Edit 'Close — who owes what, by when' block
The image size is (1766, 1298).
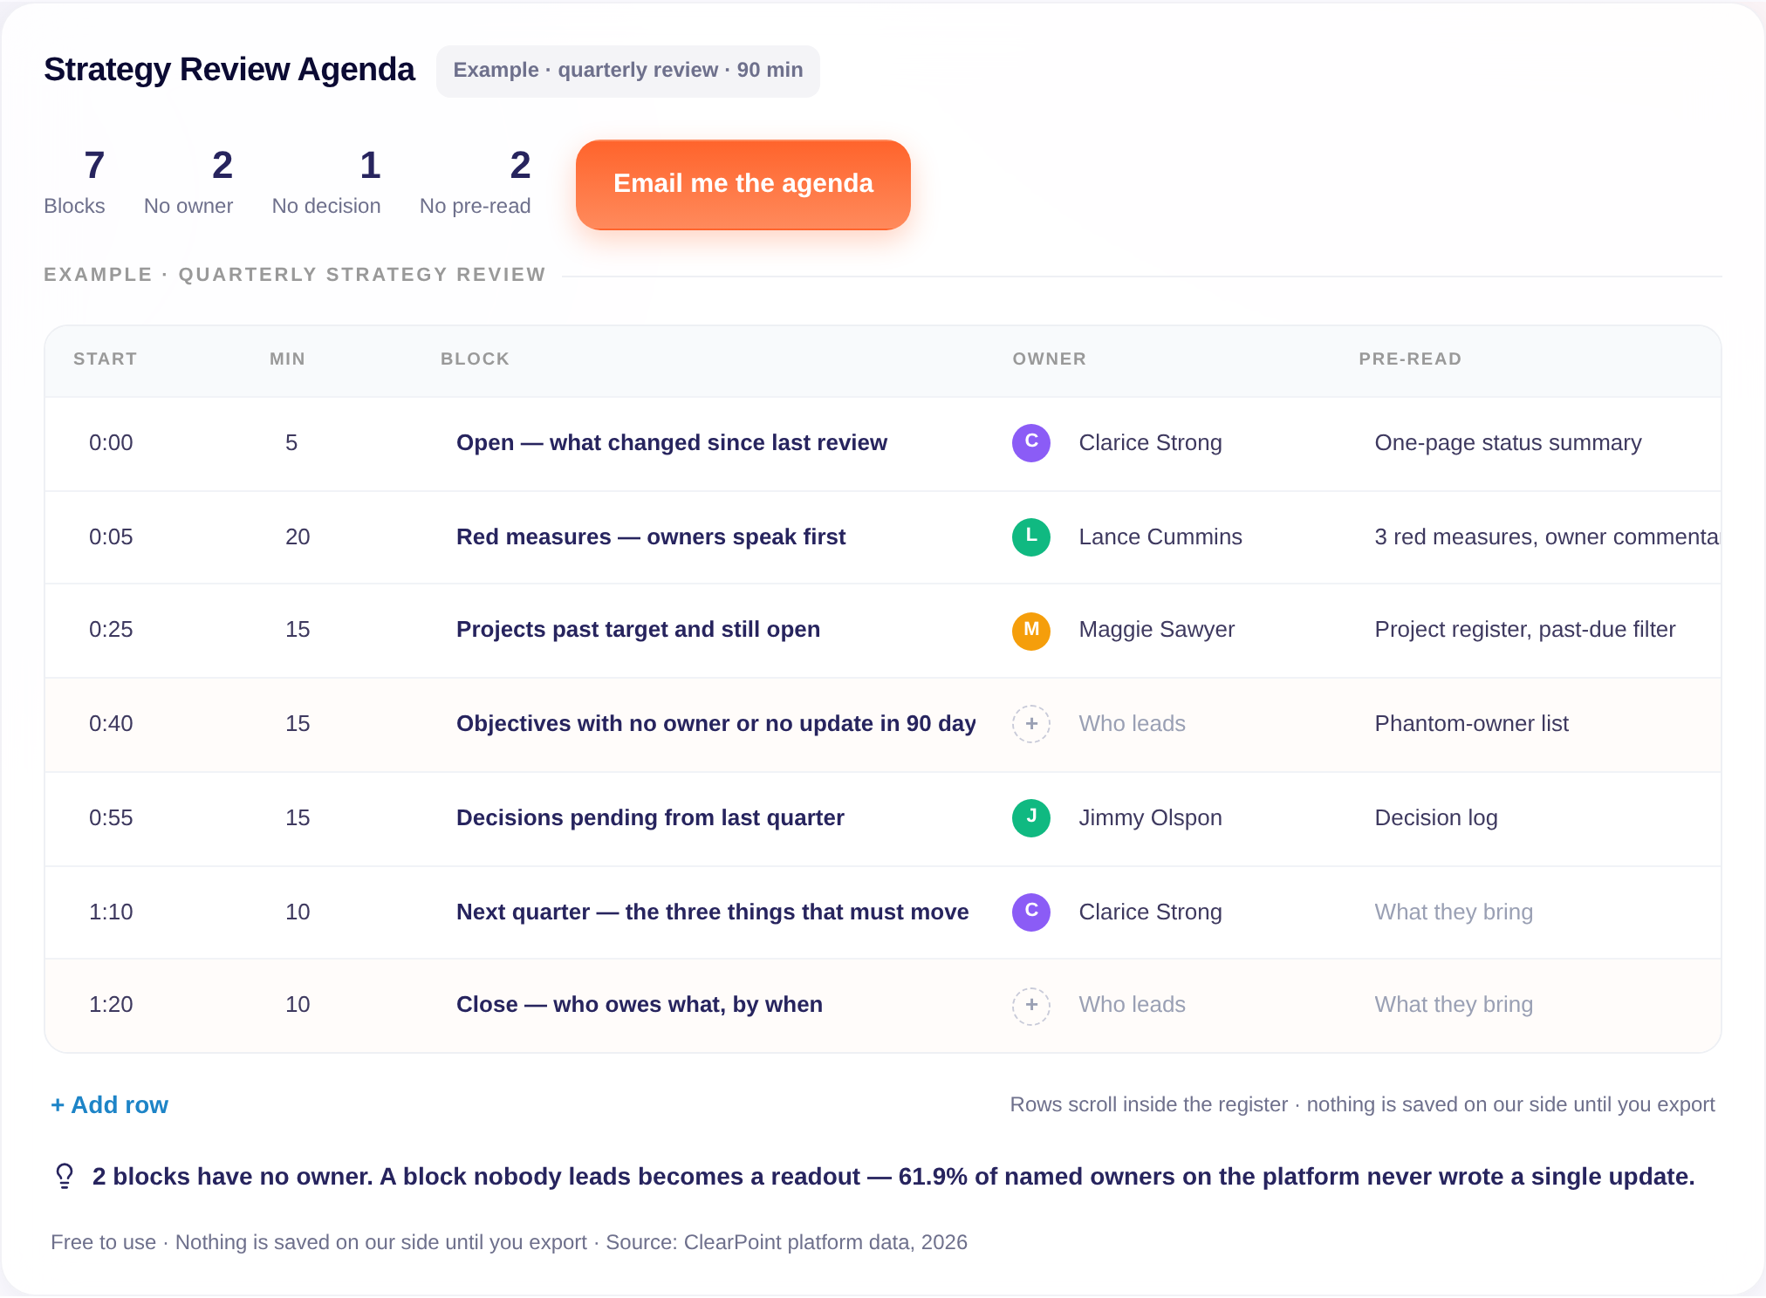click(x=640, y=1005)
